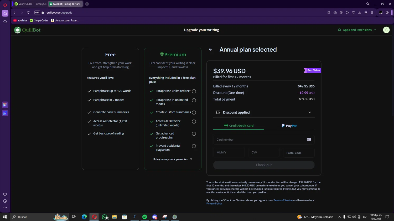Click the 3-day money-back guarantee info icon

pos(191,159)
